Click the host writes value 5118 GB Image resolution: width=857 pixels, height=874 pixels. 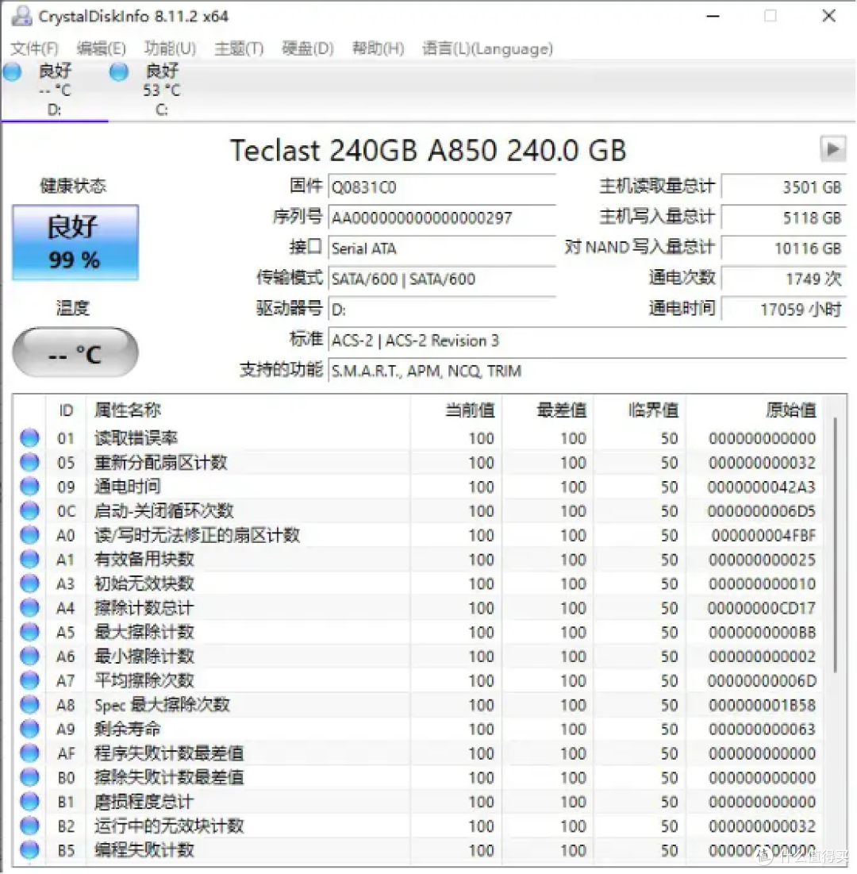click(x=783, y=218)
